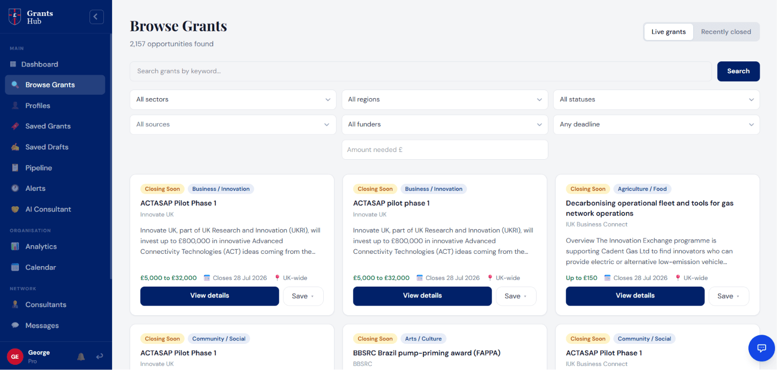
Task: Click the IUK Business Connect funder under Decarbonising
Action: (x=596, y=224)
